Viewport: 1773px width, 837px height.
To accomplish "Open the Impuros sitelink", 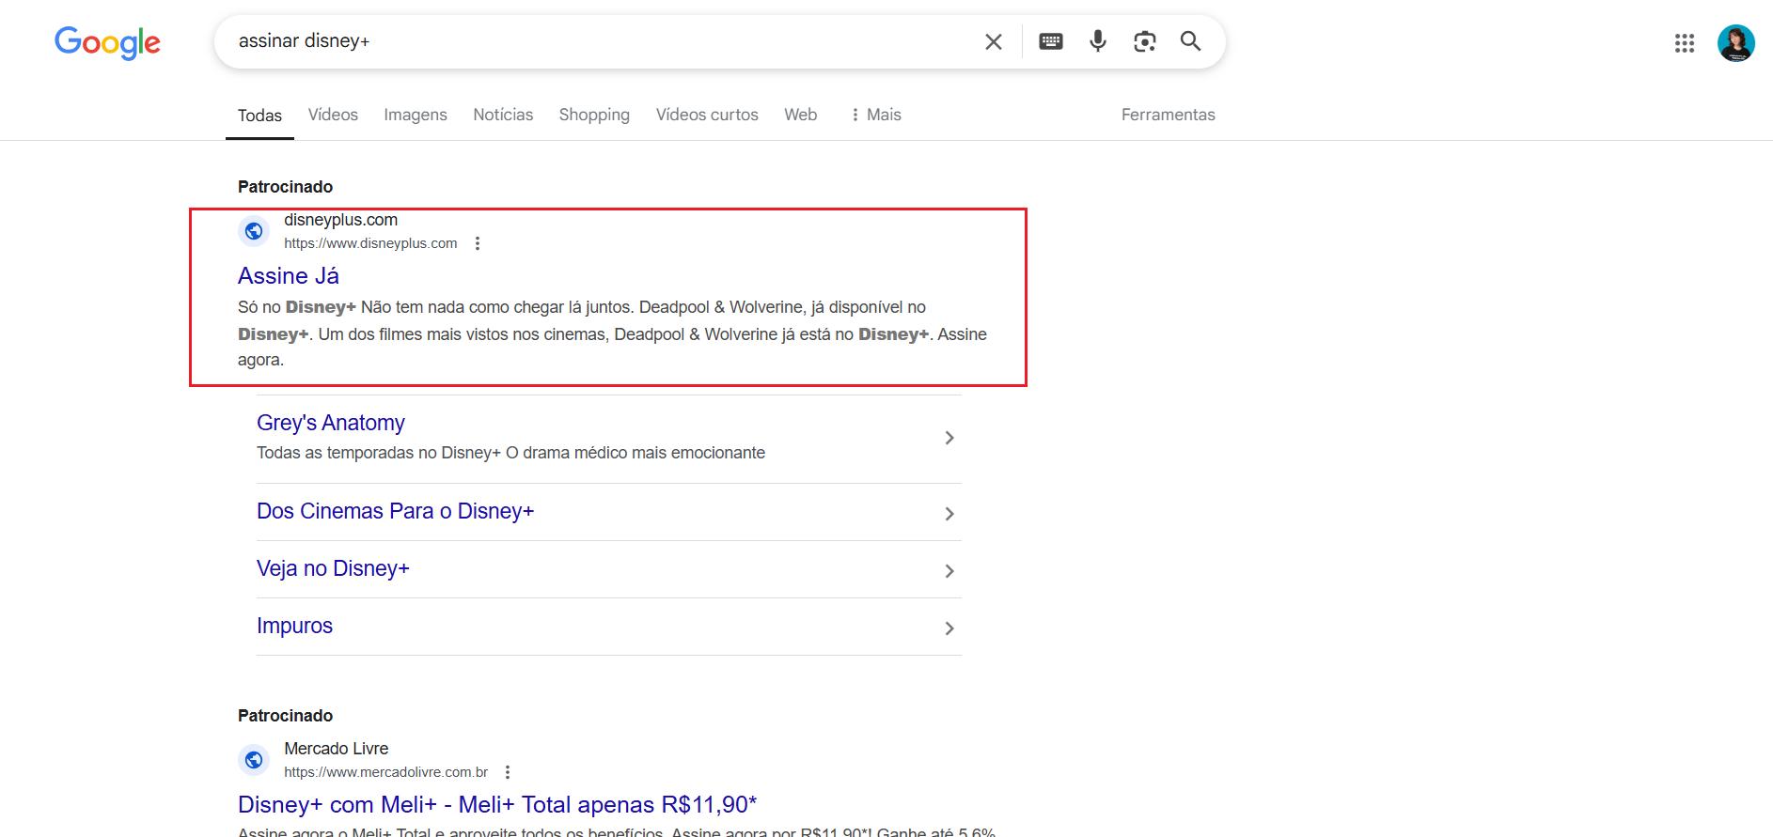I will tap(294, 626).
